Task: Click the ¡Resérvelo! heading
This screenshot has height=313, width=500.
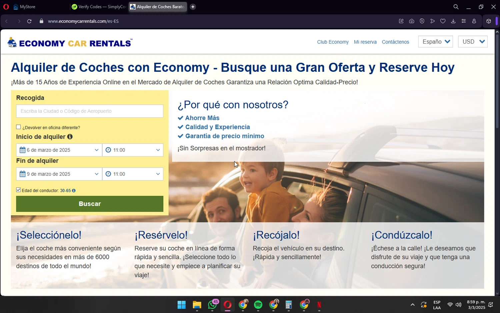Action: tap(161, 235)
